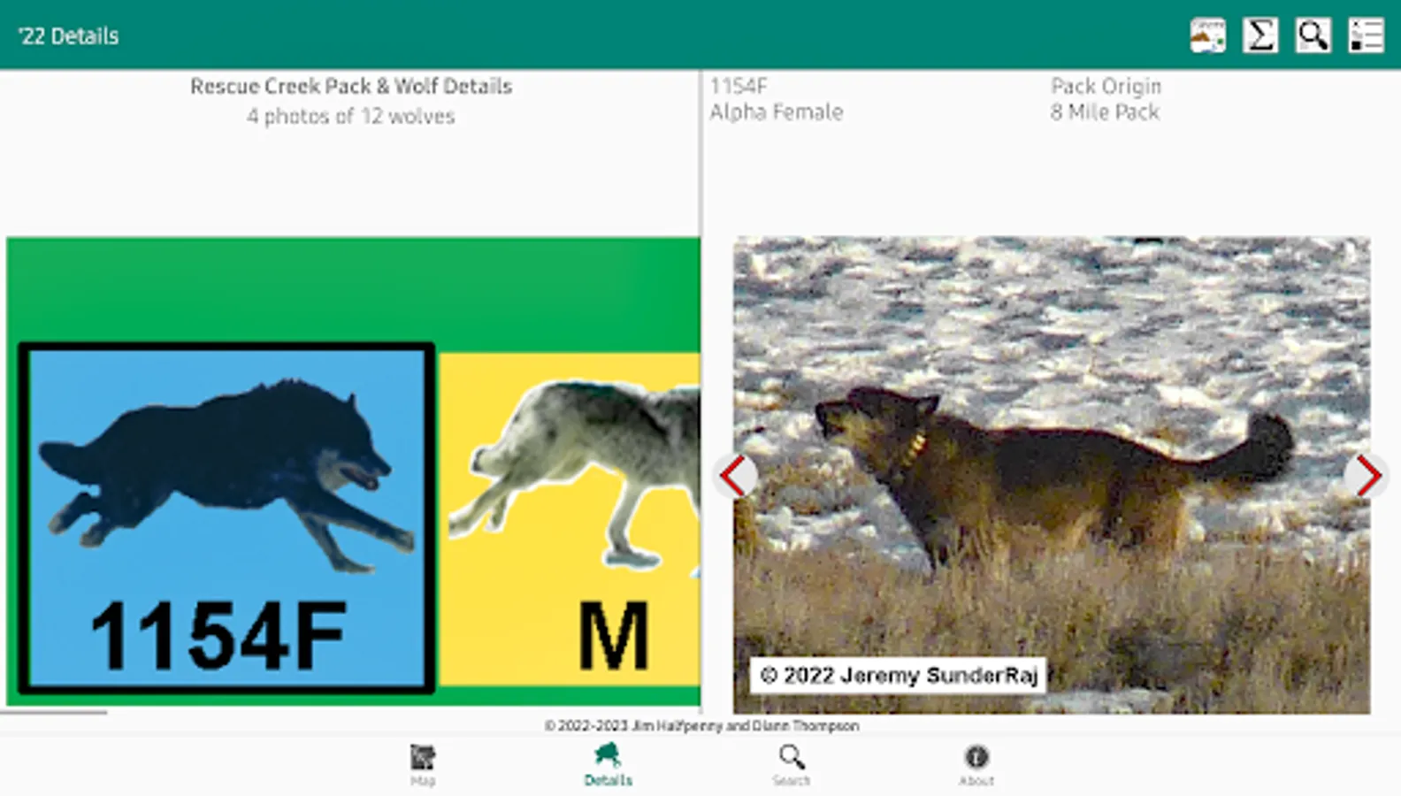
Task: Click the Jeremy SunderRaj copyright label
Action: [x=899, y=676]
